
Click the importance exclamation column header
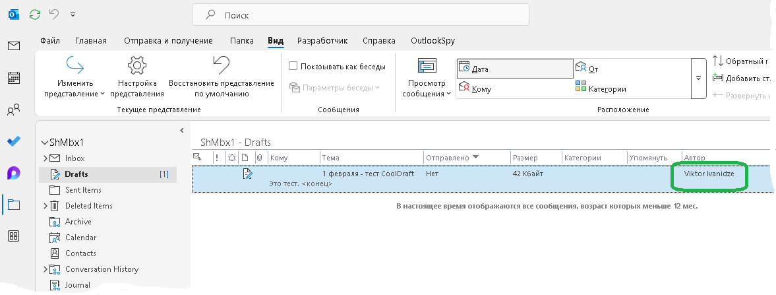(217, 158)
